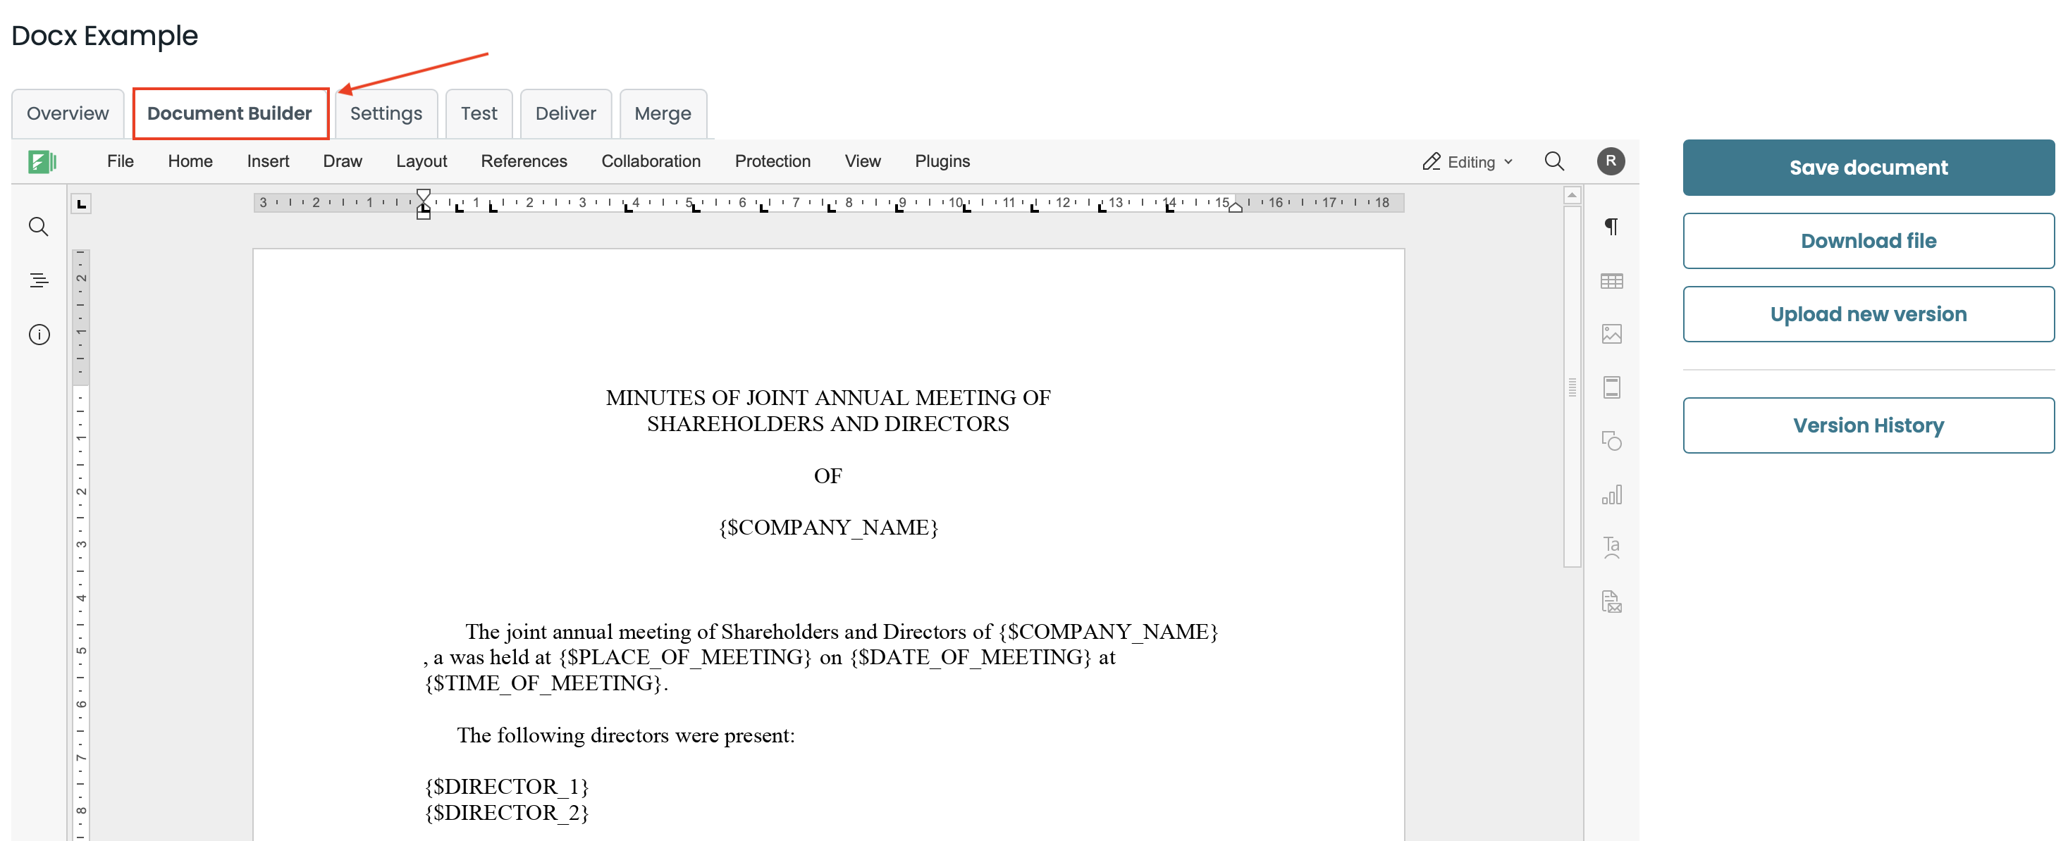Open image settings panel
Screen dimensions: 2068x841
point(1612,334)
